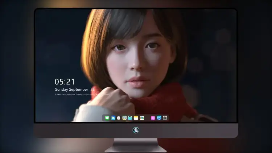Launch the gray Camera dock icon

(165, 118)
